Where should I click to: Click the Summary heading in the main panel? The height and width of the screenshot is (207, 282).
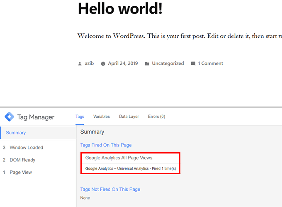(92, 132)
